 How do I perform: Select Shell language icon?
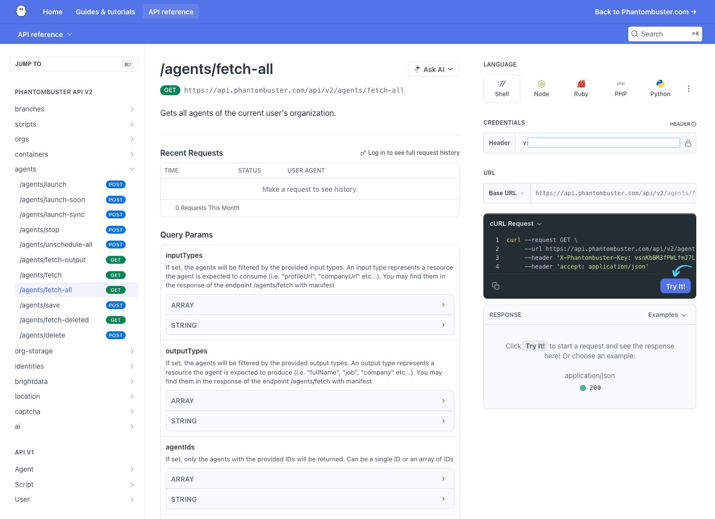[x=502, y=83]
